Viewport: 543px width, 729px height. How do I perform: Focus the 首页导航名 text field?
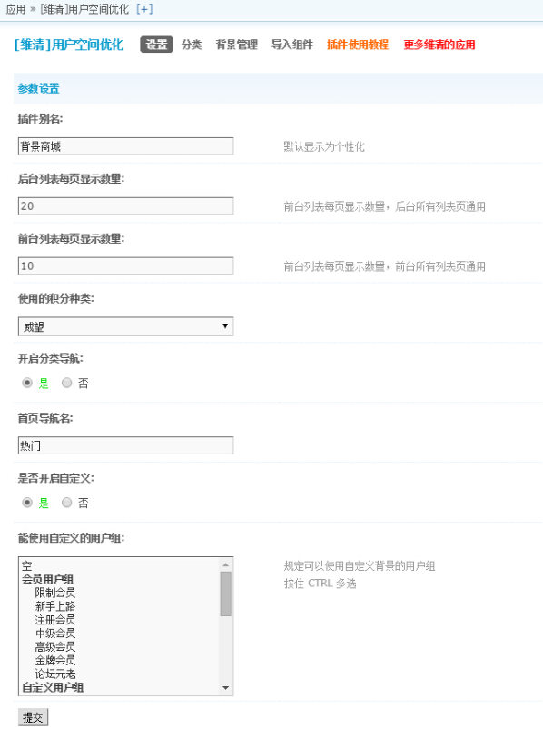[x=125, y=445]
